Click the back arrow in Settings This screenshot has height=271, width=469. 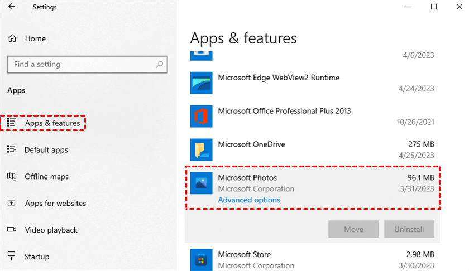[12, 7]
